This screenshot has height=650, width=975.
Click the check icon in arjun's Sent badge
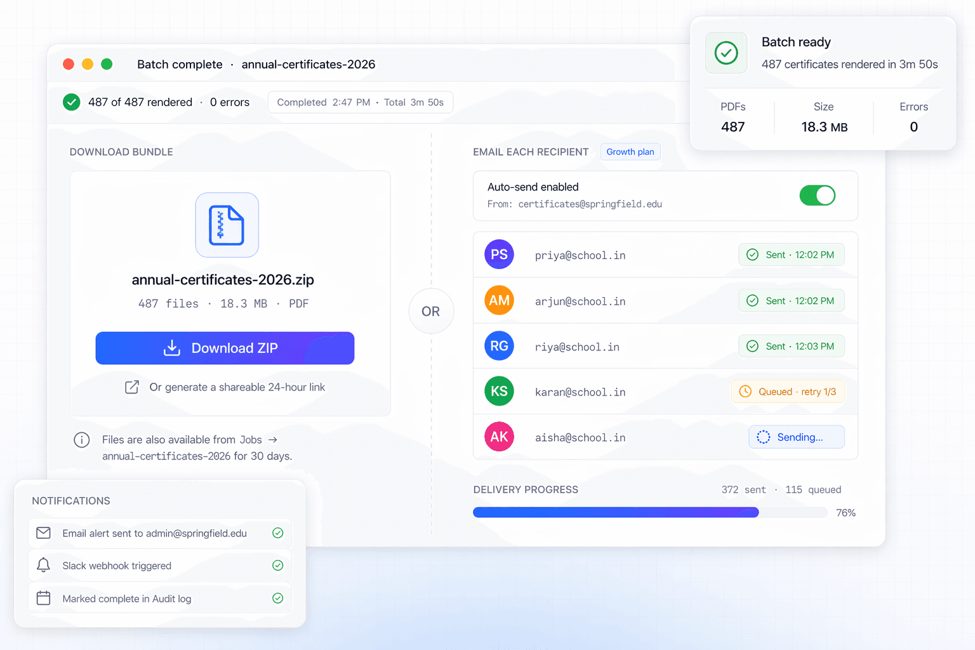753,300
